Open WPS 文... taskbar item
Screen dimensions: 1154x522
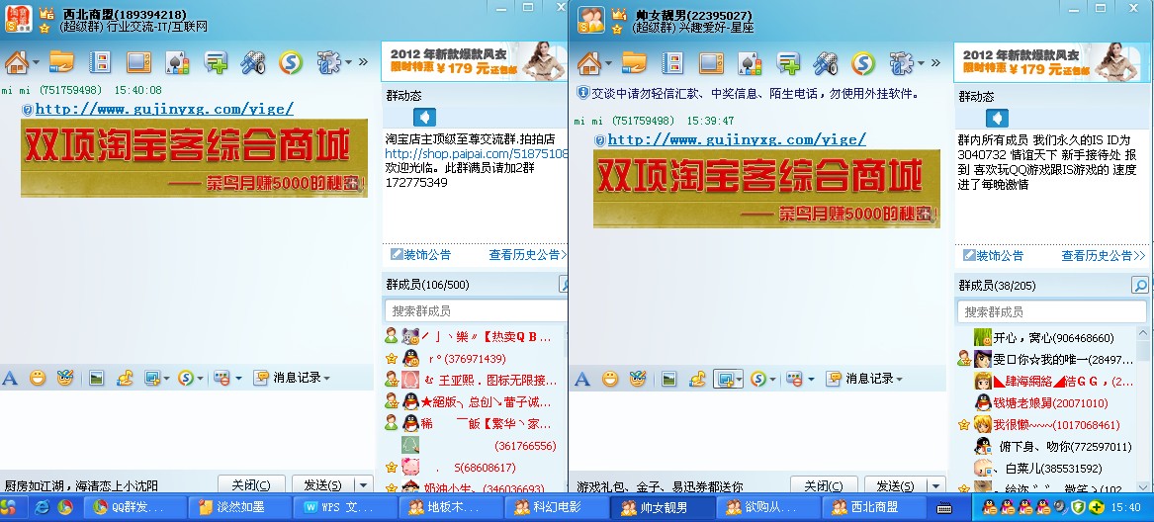tap(344, 507)
